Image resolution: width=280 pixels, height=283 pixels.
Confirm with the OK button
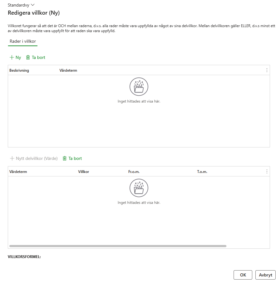pos(243,275)
